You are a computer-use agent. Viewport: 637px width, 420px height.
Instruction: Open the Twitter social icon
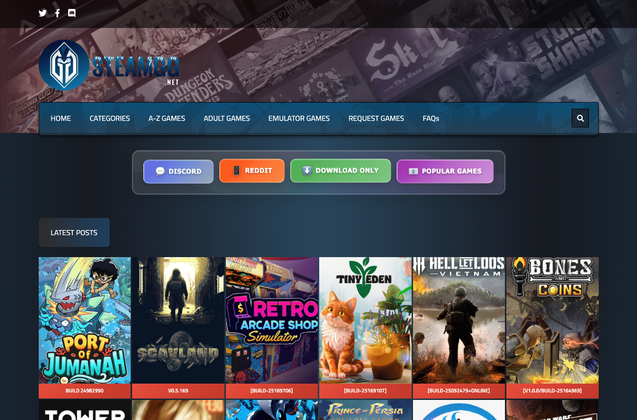click(x=42, y=13)
